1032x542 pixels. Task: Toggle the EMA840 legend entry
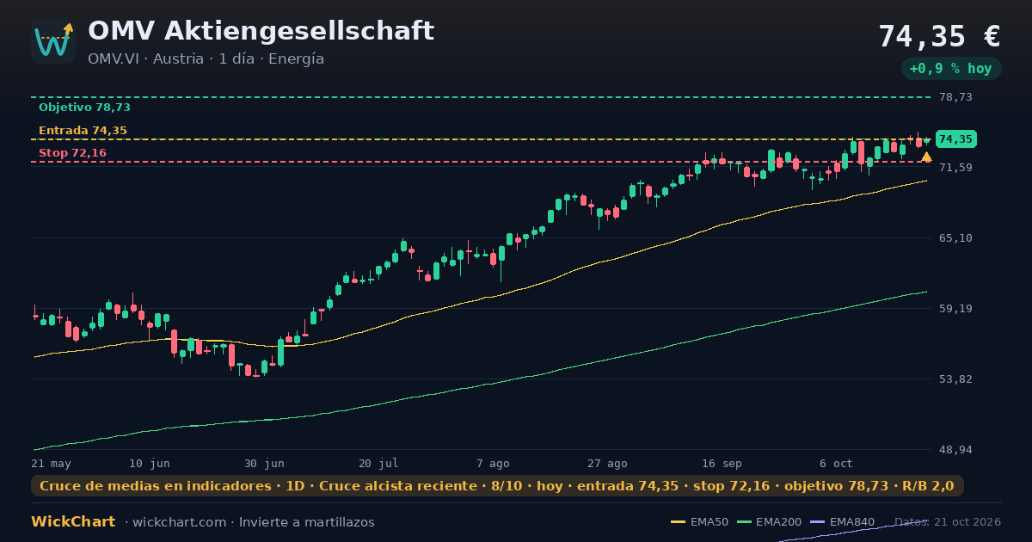click(842, 522)
